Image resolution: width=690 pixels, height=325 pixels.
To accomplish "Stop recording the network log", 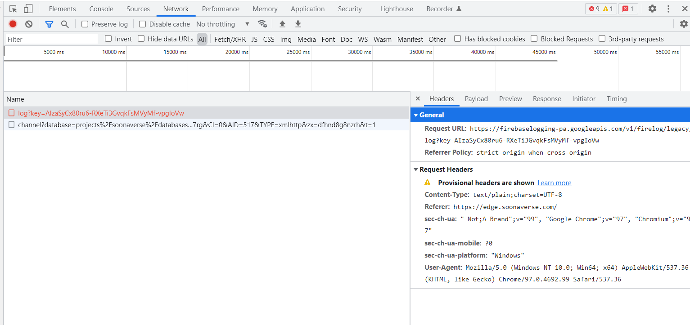I will tap(13, 24).
